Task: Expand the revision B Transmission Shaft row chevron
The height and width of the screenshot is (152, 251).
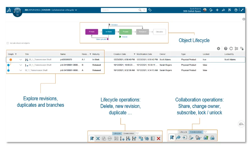Action: [21, 65]
